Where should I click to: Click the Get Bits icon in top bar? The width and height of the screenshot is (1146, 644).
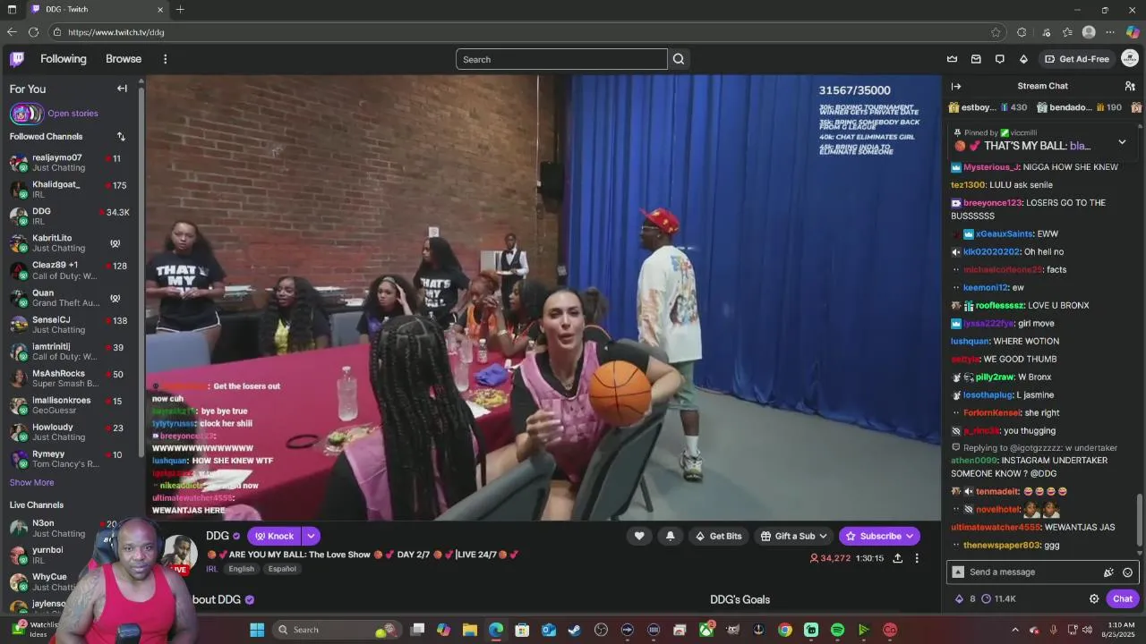pyautogui.click(x=1023, y=59)
